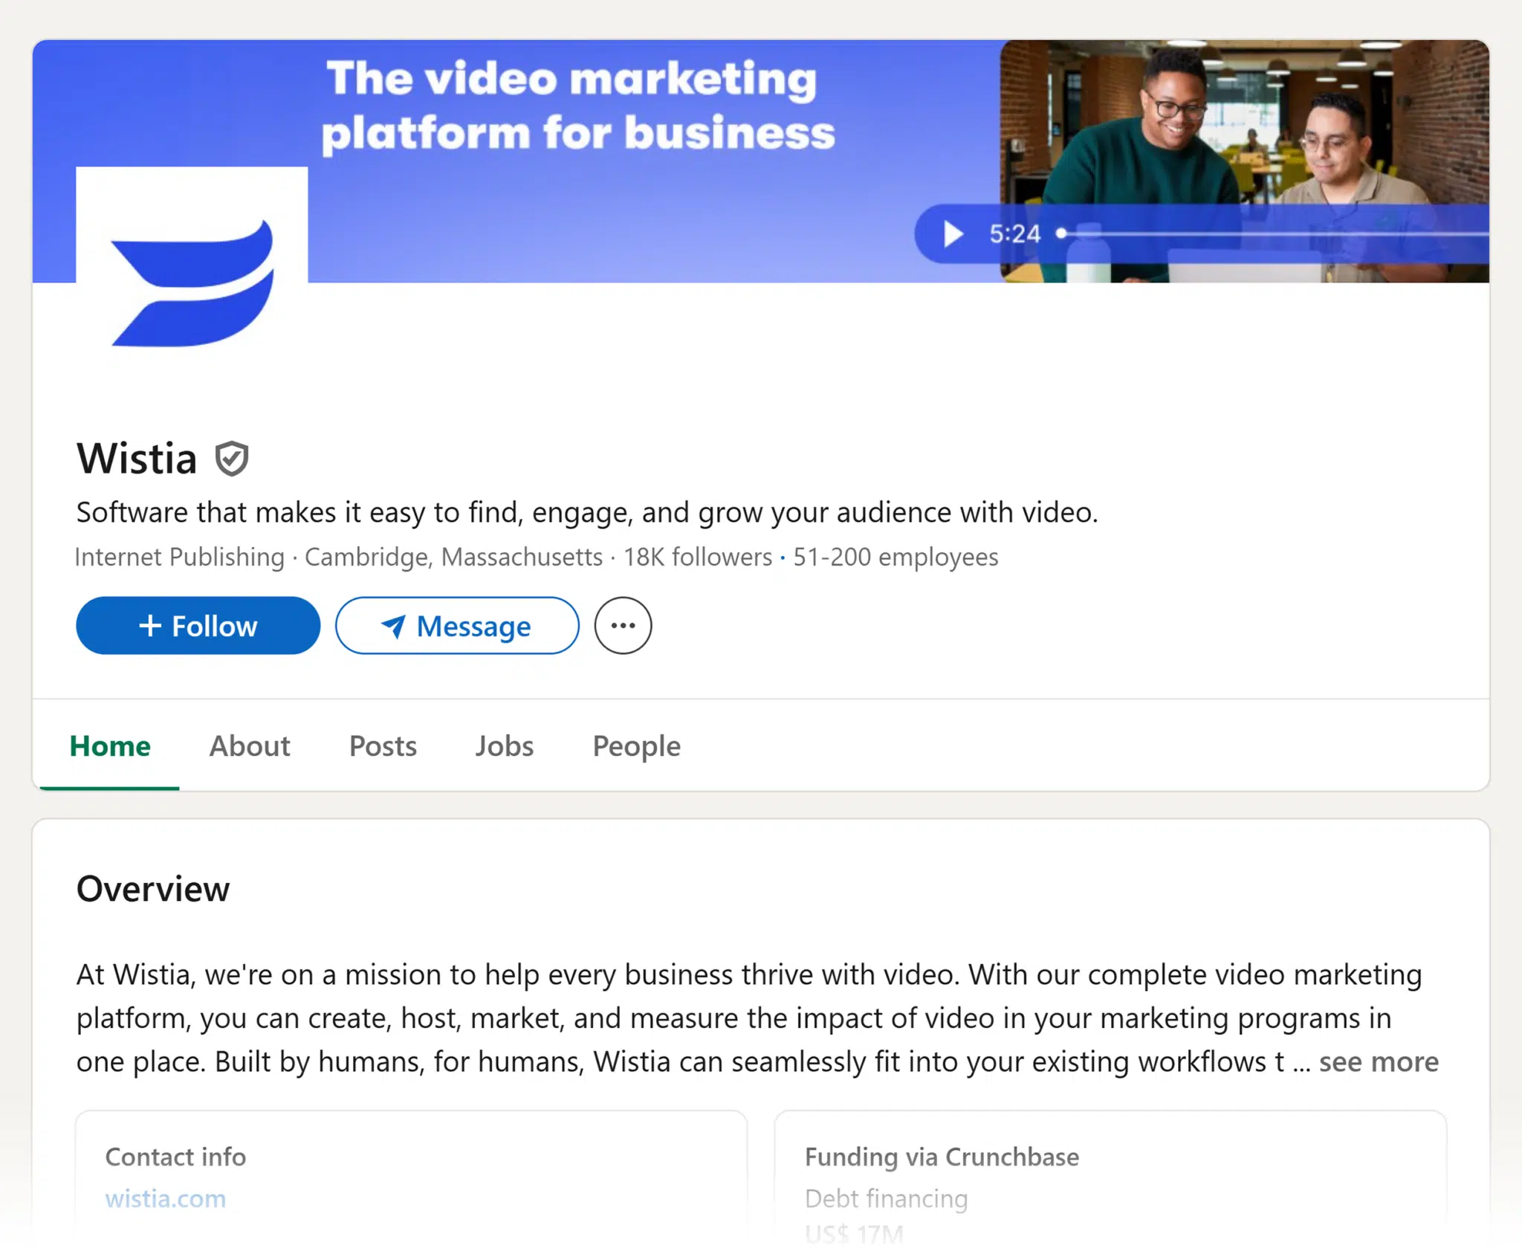Click the Follow button
This screenshot has width=1522, height=1251.
pyautogui.click(x=198, y=626)
